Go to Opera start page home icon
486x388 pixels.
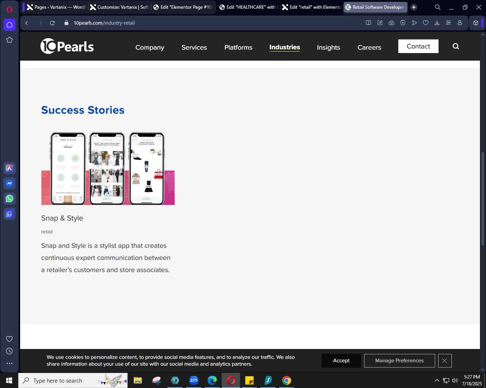click(x=9, y=25)
